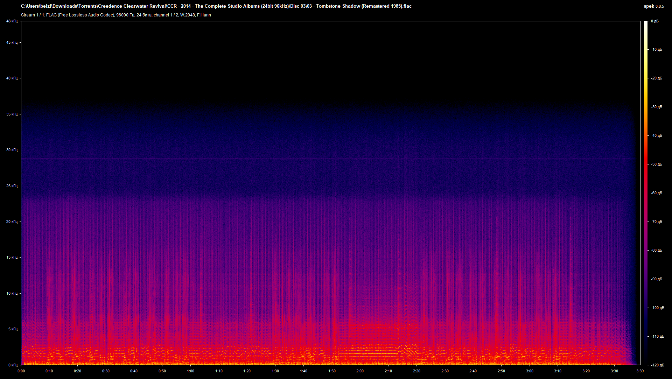The image size is (672, 379).
Task: Click the 20 кГц frequency axis label
Action: coord(12,222)
